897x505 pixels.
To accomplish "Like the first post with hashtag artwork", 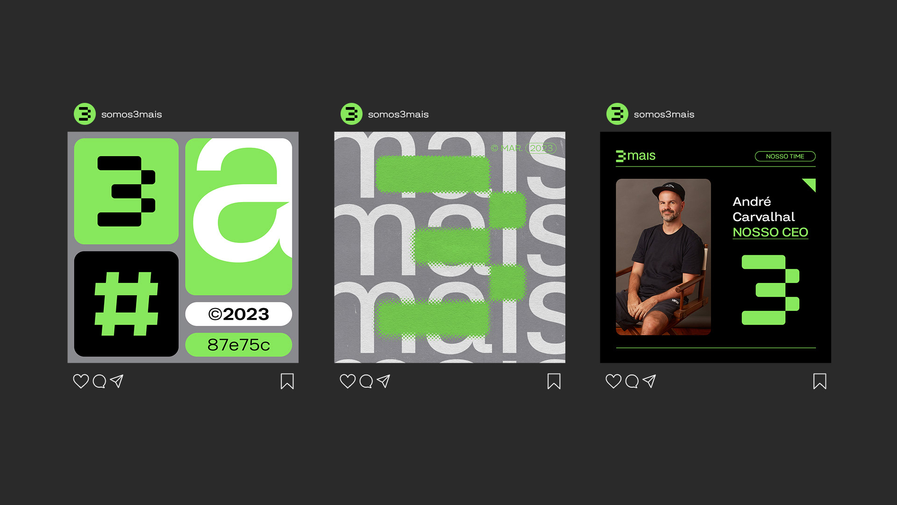I will coord(81,381).
